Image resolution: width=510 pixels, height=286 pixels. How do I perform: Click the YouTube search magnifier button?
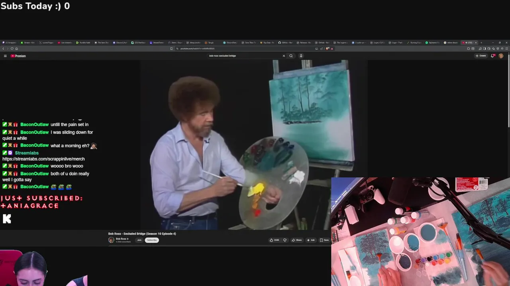tap(291, 56)
